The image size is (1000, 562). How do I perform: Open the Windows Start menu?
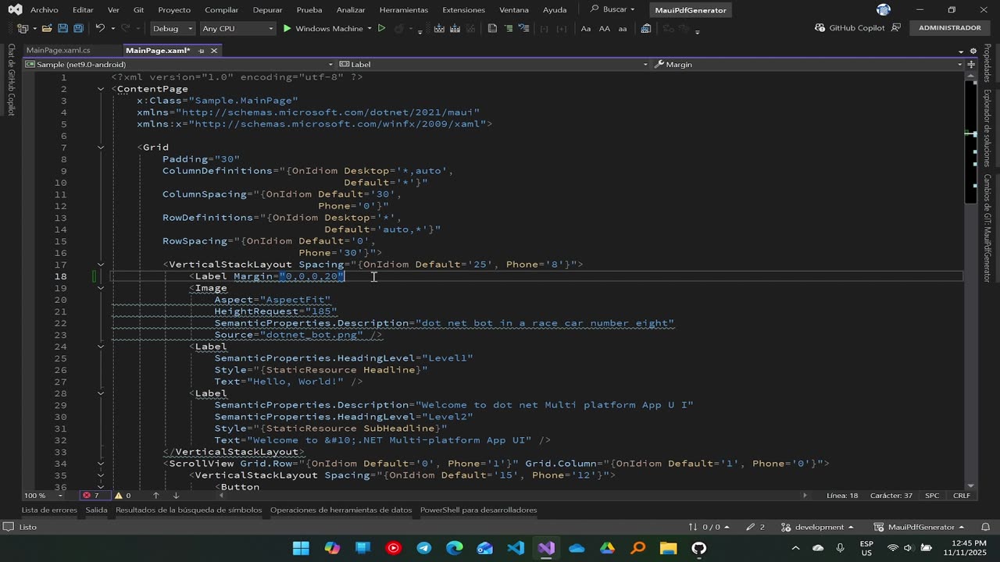click(x=301, y=548)
